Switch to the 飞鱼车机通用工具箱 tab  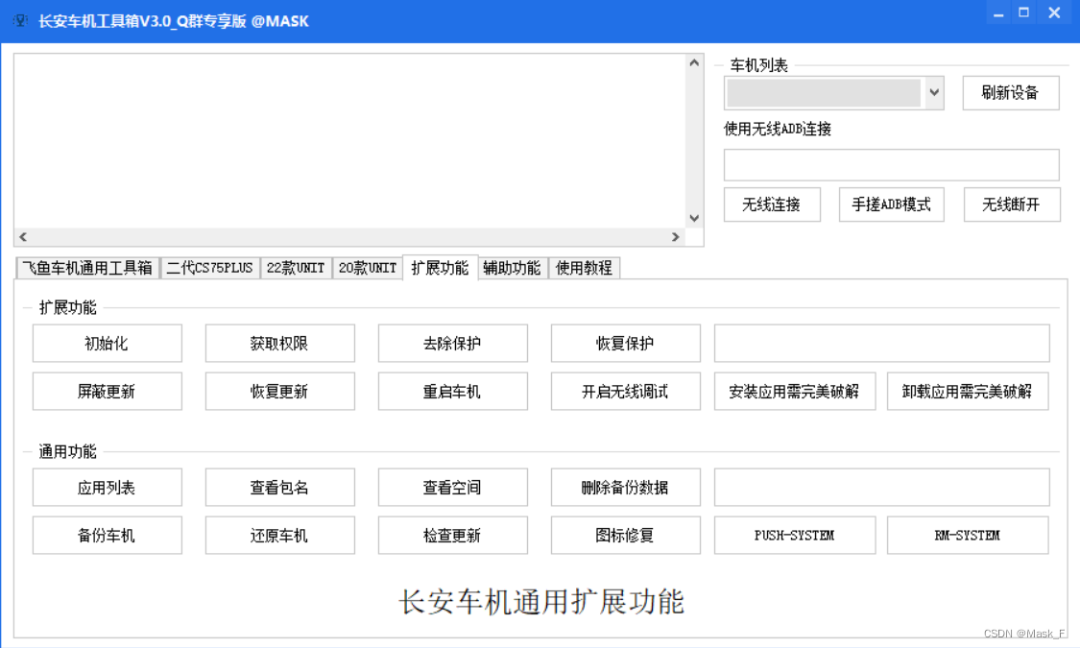coord(87,268)
